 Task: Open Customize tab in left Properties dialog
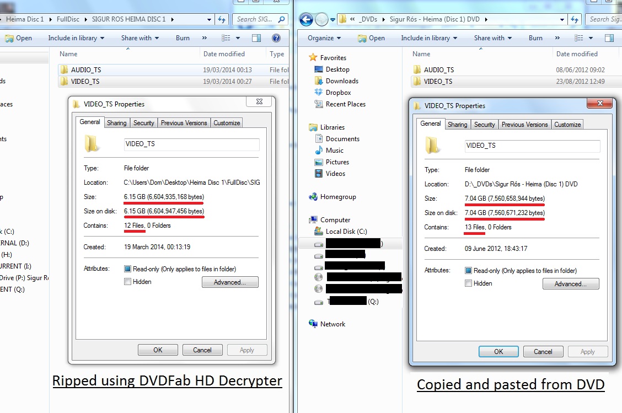pos(227,123)
